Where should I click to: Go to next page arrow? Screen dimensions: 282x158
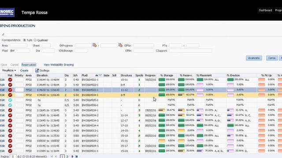coord(72,156)
